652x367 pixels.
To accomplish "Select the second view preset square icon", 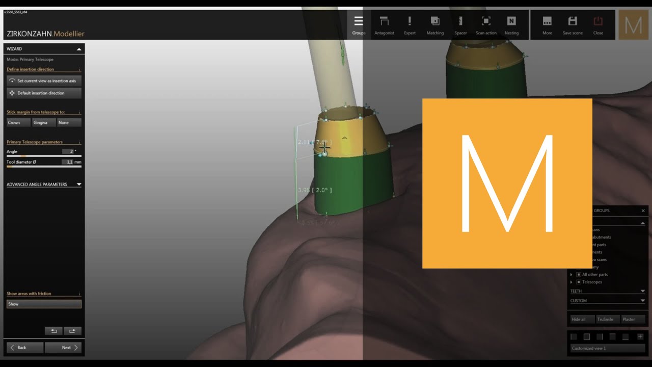I will click(586, 337).
